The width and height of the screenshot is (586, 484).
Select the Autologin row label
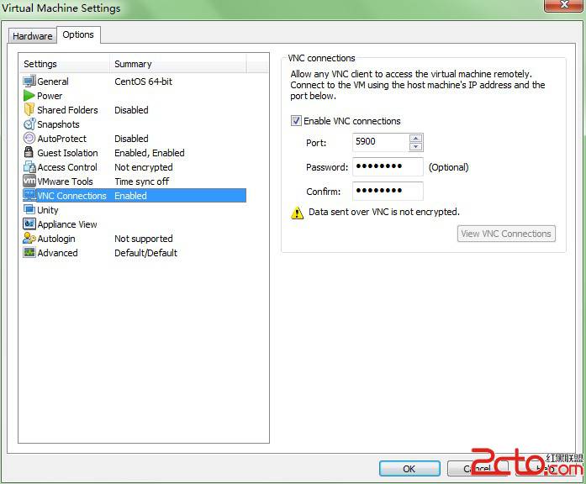pos(56,239)
